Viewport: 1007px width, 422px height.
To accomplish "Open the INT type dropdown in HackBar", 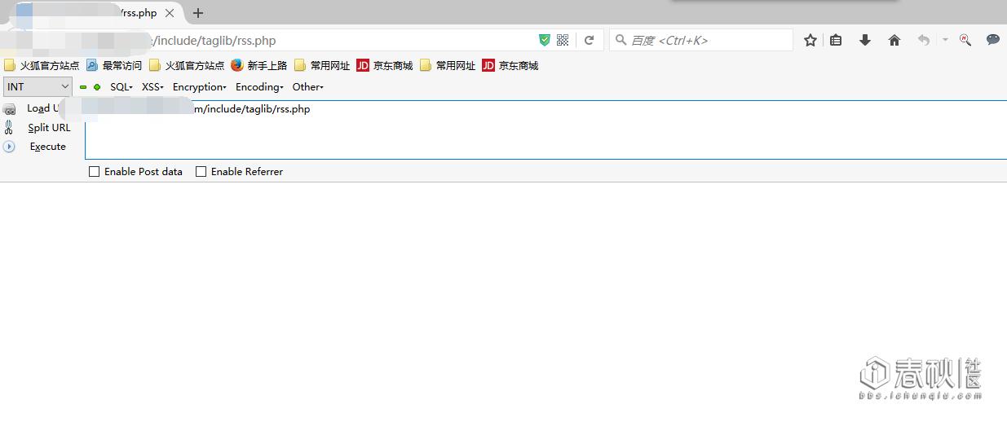I will (x=38, y=86).
